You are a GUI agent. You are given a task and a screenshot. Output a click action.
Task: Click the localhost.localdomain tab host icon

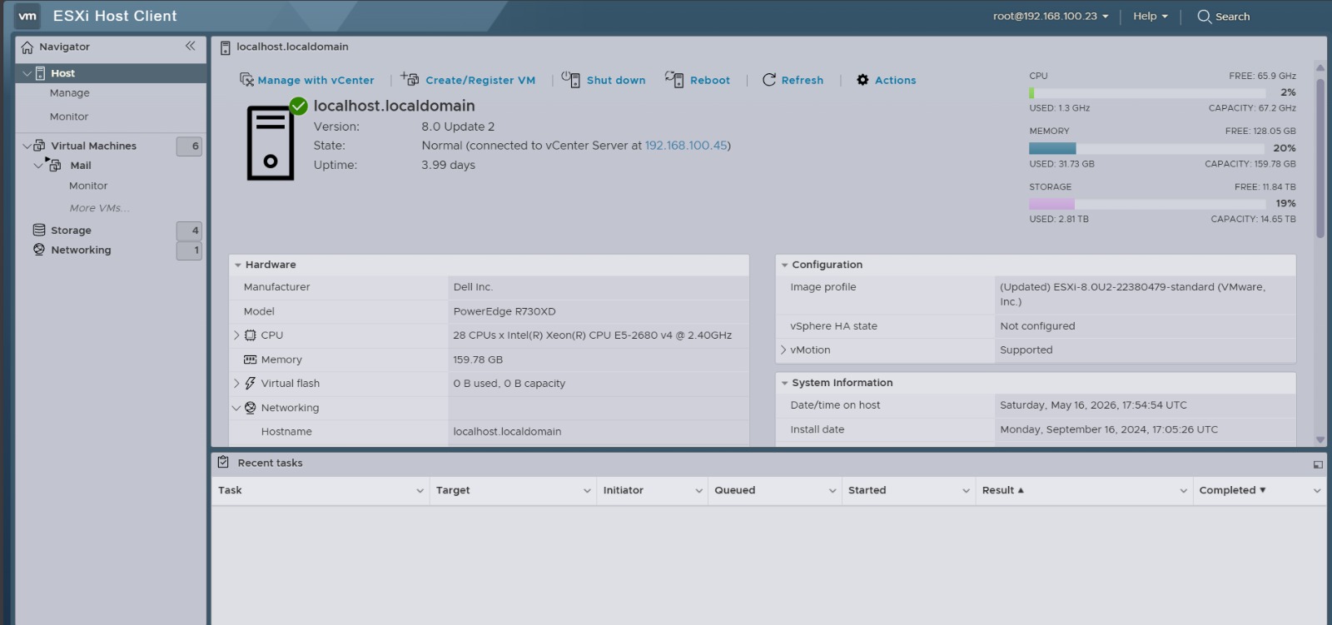click(225, 47)
